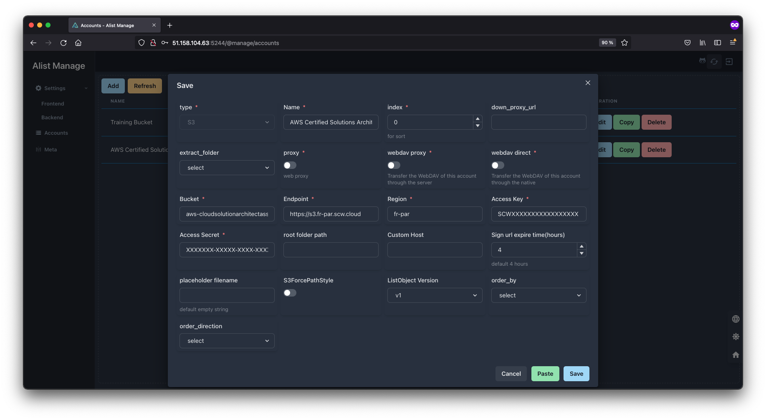This screenshot has width=766, height=420.
Task: Bookmark this page with the star icon
Action: pyautogui.click(x=624, y=43)
